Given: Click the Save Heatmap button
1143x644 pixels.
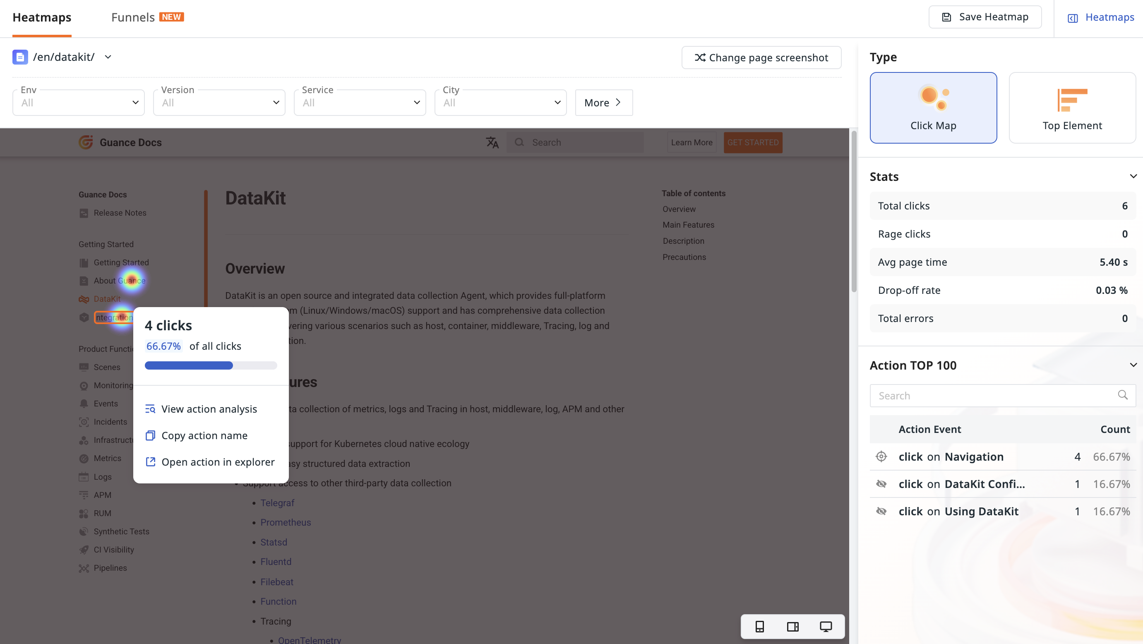Looking at the screenshot, I should 985,17.
